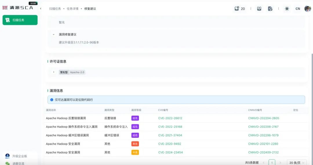
Task: Open CNNVD-202204-2605 link
Action: click(x=263, y=118)
